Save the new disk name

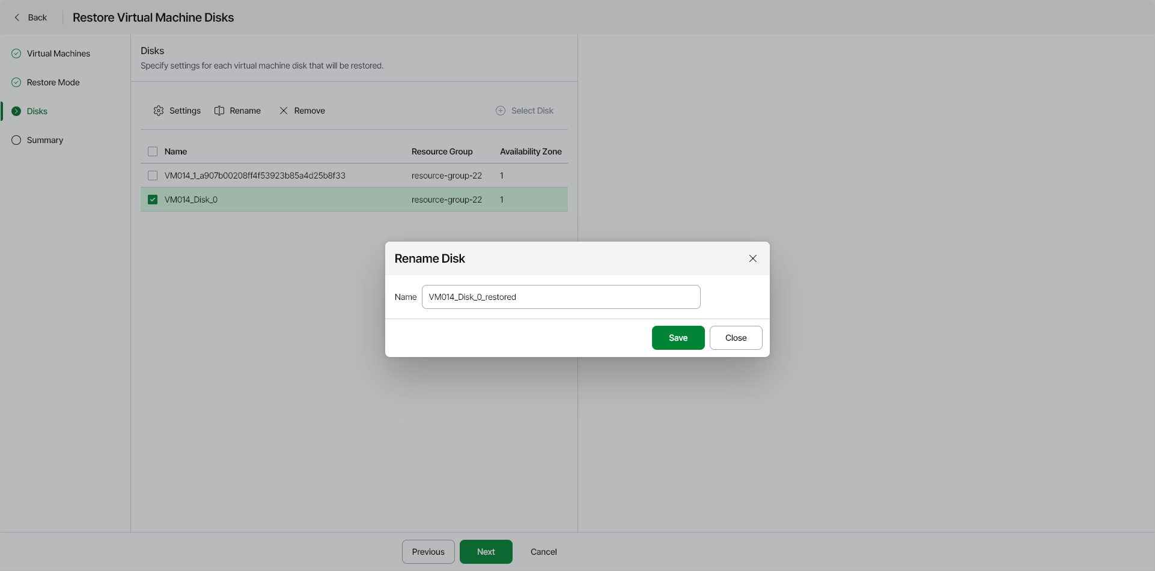[x=677, y=337]
